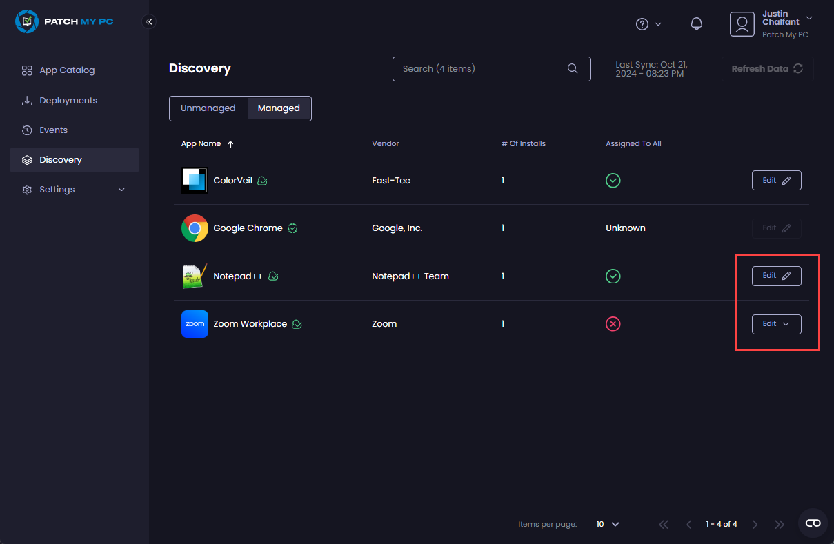Click the chat widget icon bottom-right
Viewport: 834px width, 544px height.
point(813,523)
